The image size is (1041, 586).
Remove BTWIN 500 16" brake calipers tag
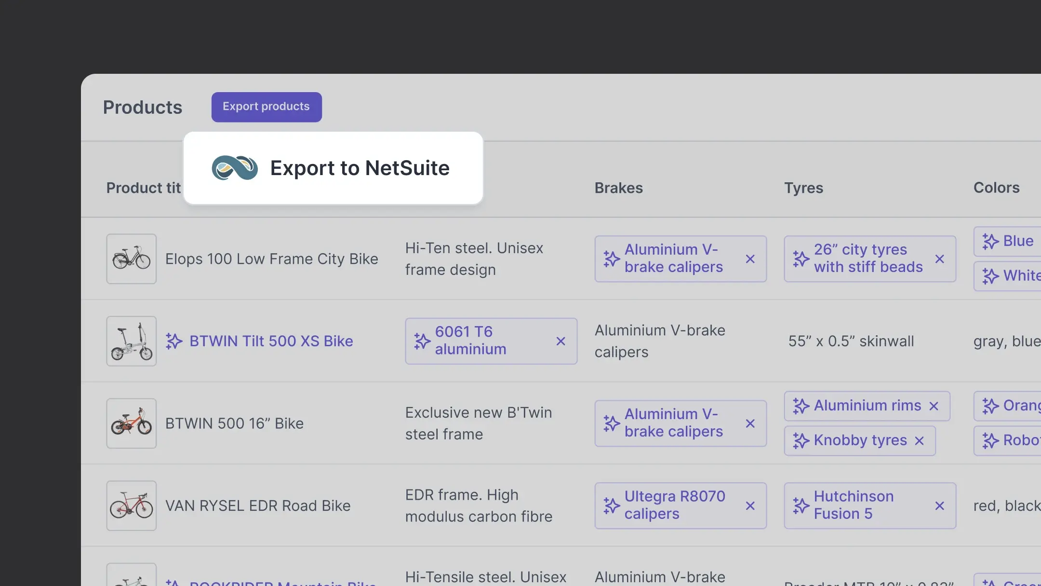click(750, 423)
